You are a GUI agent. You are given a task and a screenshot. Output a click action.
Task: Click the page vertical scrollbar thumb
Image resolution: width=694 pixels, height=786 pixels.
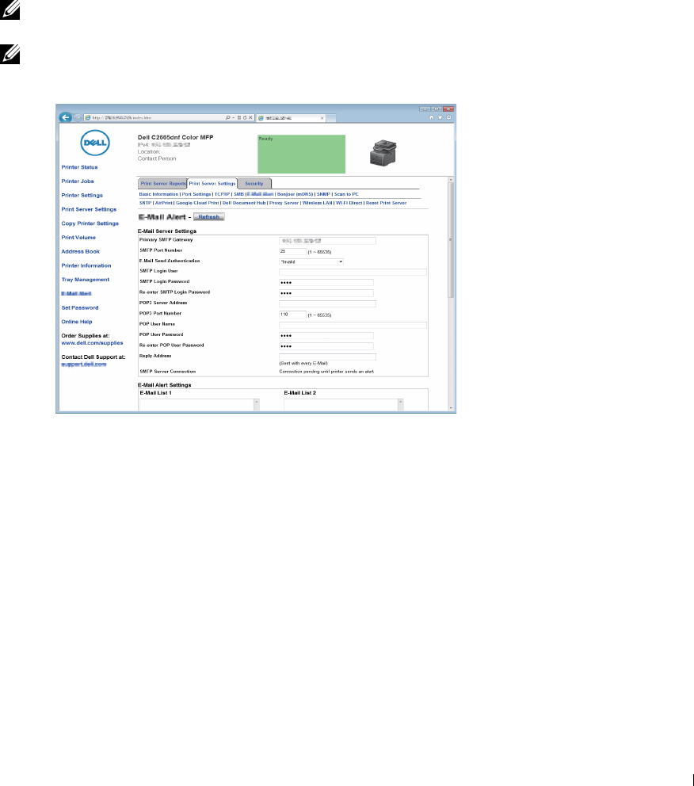pos(451,241)
